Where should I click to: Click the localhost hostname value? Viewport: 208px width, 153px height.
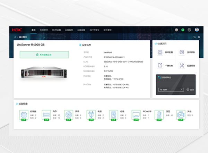[108, 52]
